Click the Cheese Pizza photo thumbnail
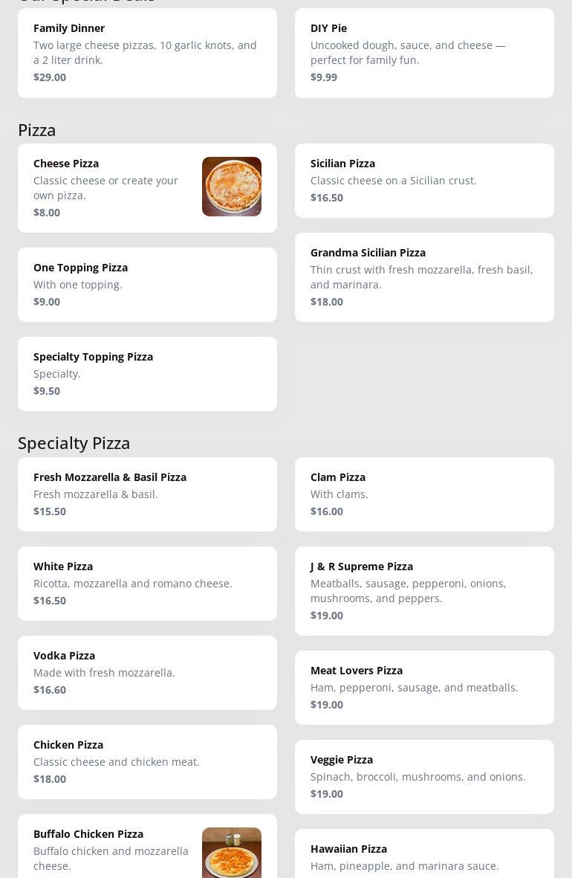 pos(232,187)
